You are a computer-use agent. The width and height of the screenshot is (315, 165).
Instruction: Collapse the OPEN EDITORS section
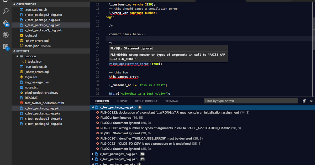(x=51, y=4)
